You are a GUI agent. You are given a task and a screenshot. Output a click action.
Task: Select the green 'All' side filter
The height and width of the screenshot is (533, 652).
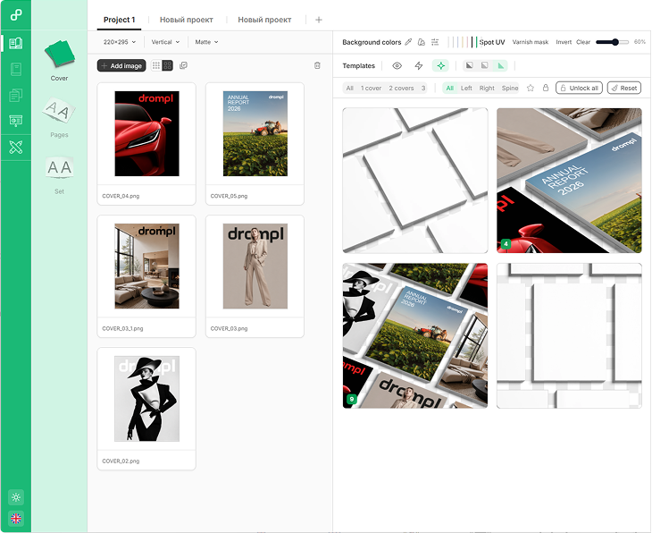449,88
